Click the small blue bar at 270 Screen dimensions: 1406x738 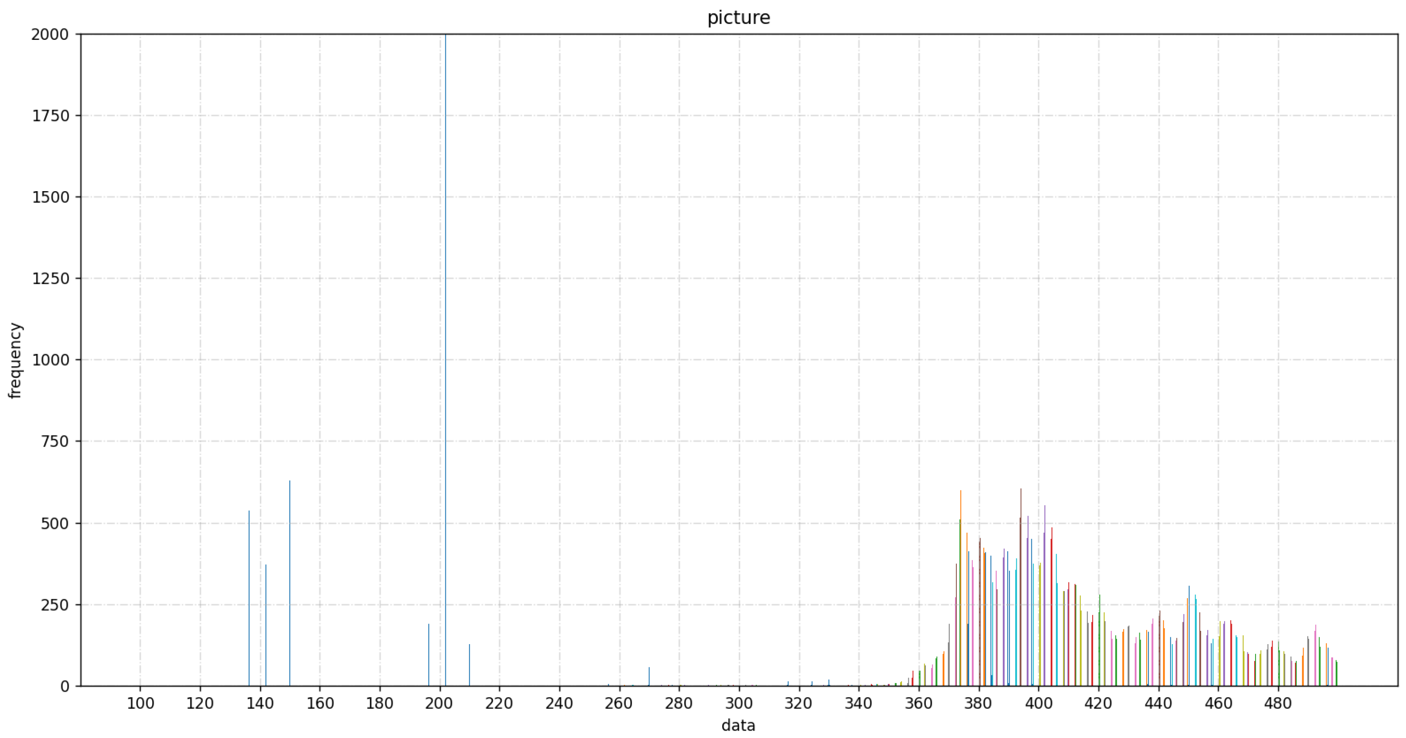click(x=649, y=677)
